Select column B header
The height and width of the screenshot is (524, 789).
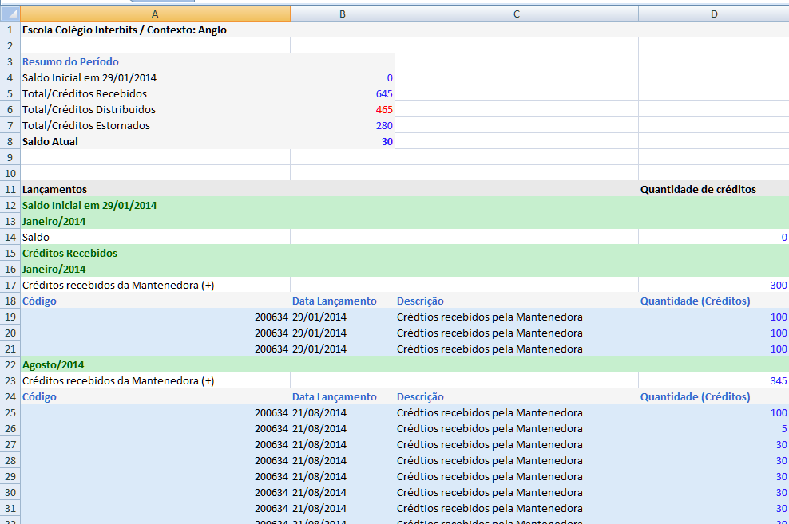pos(342,14)
